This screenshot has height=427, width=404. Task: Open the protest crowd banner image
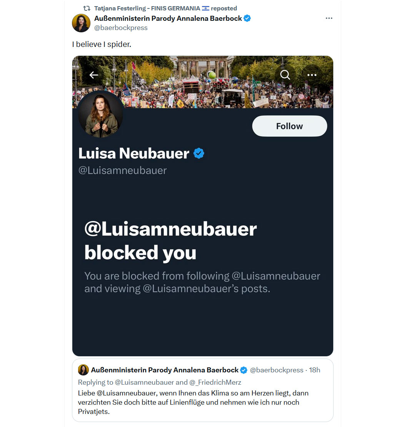(x=203, y=82)
